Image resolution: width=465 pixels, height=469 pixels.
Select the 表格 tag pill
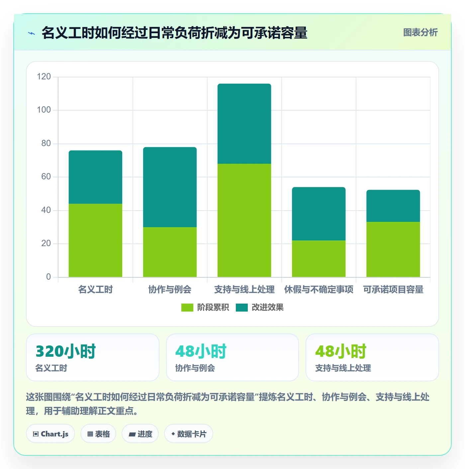pos(98,433)
